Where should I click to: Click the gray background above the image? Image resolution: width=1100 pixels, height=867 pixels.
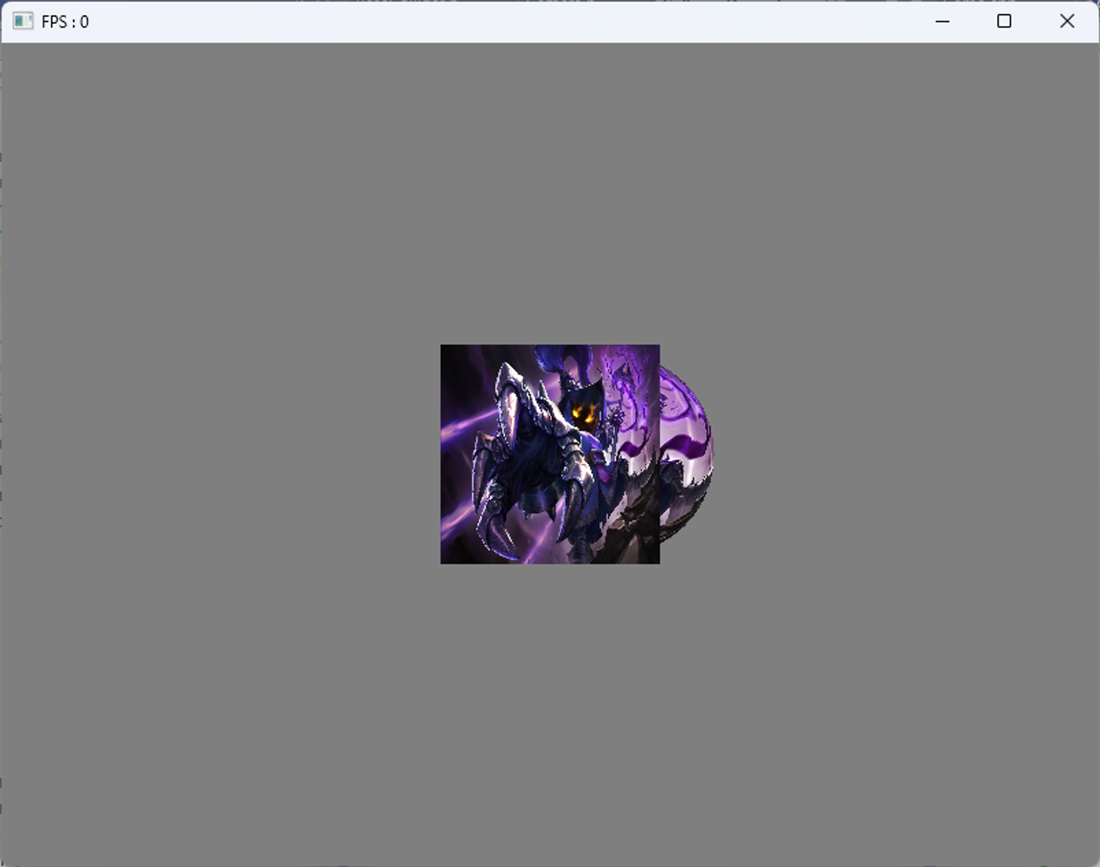pyautogui.click(x=550, y=193)
